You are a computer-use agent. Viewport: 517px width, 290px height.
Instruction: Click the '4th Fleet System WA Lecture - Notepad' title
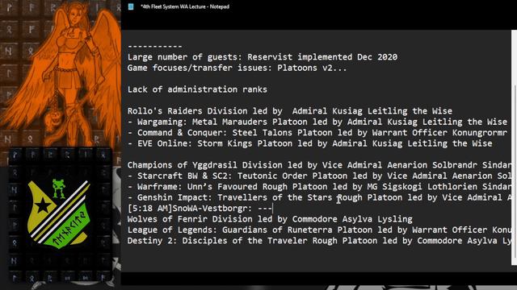click(x=185, y=6)
